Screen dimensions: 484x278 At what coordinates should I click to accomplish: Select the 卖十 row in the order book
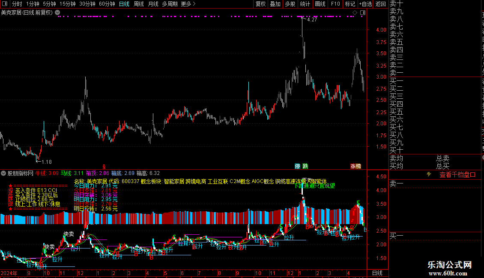(x=396, y=4)
